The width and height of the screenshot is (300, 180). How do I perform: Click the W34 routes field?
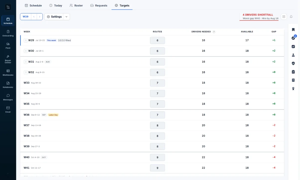157,93
